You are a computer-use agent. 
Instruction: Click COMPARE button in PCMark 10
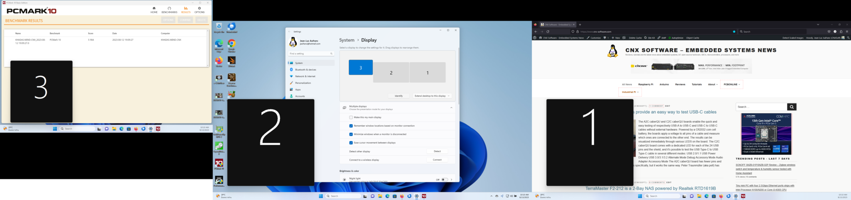(x=185, y=20)
